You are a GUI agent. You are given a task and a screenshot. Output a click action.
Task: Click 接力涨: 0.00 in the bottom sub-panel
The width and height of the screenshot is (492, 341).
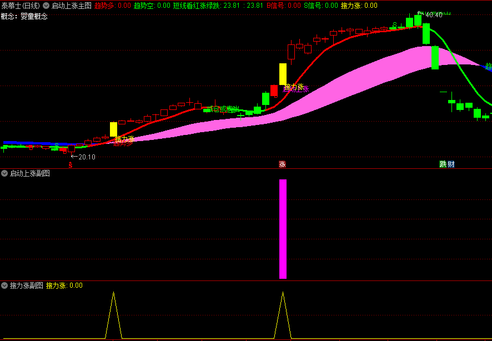point(64,285)
